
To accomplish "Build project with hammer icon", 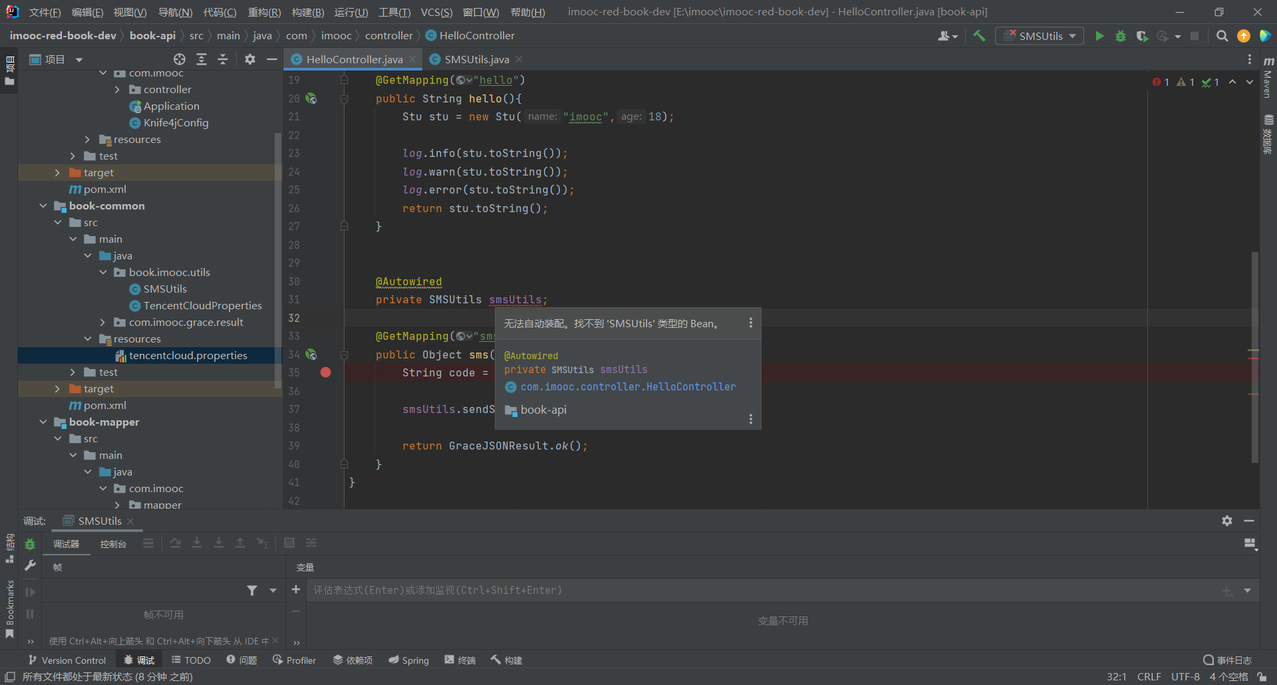I will (979, 36).
